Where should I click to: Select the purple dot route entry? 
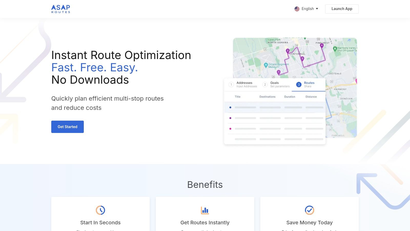(x=230, y=118)
